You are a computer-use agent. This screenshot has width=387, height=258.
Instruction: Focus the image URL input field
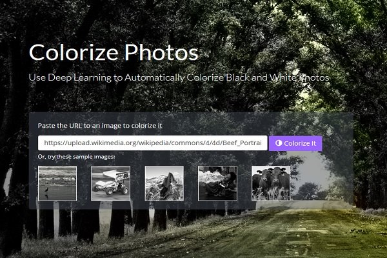tap(152, 143)
